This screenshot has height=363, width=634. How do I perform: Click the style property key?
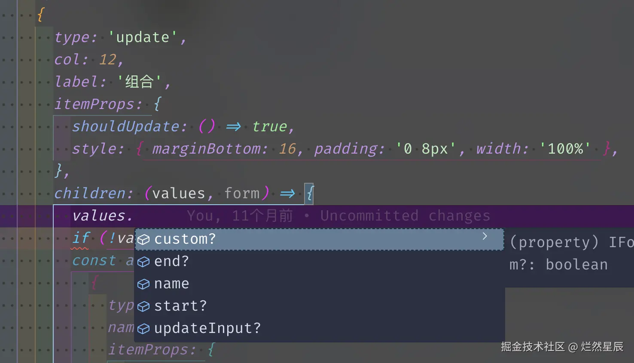[94, 149]
